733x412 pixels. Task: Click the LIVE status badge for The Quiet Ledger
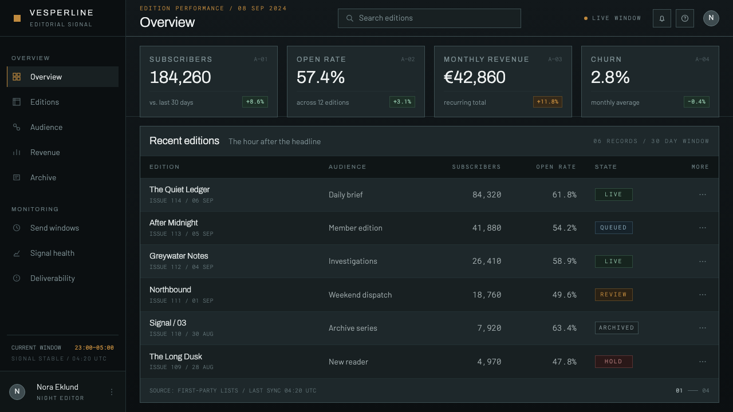click(613, 195)
